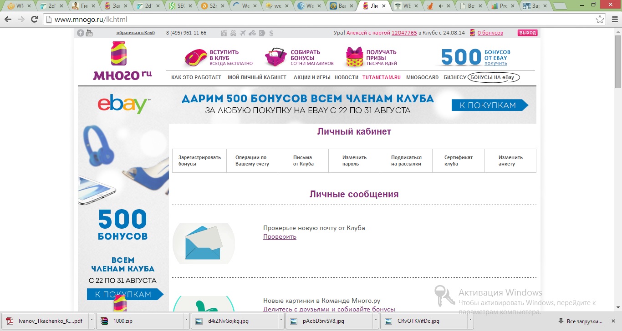Click the gray dollar sign icon
This screenshot has height=331, width=622.
(271, 33)
